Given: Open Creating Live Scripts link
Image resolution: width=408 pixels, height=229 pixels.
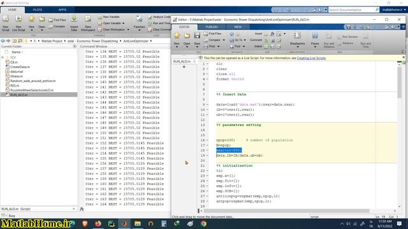Looking at the screenshot, I should coord(311,58).
